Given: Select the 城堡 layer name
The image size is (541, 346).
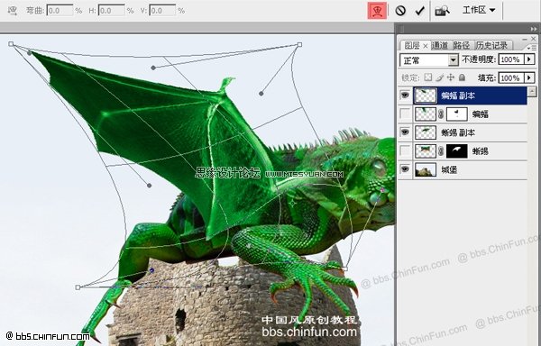Looking at the screenshot, I should (449, 169).
